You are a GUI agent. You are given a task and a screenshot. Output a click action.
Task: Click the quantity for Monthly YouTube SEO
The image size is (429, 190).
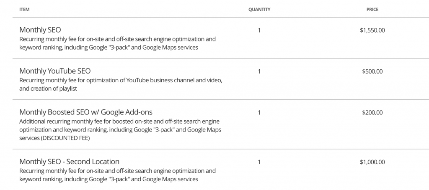(x=259, y=71)
